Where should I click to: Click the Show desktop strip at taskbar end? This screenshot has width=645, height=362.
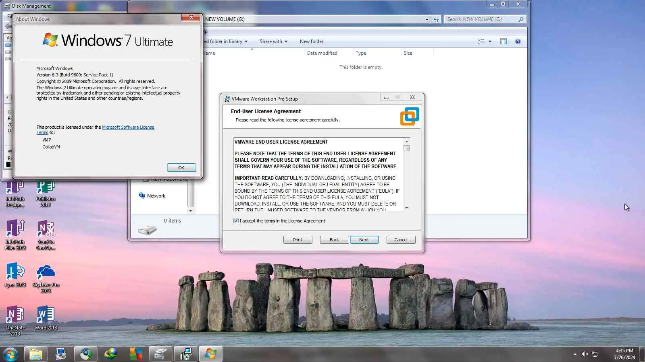point(642,354)
